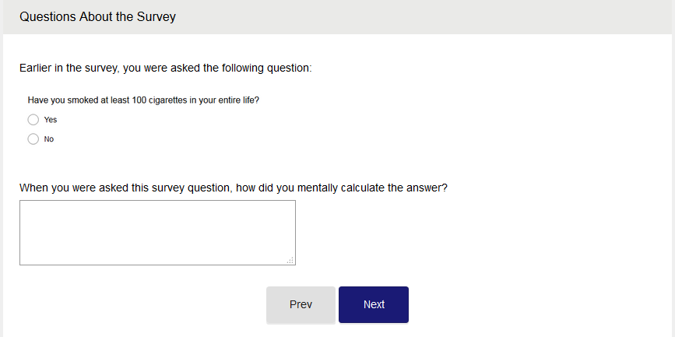Click the "how did you mentally calculate" prompt
The width and height of the screenshot is (675, 337).
point(234,188)
